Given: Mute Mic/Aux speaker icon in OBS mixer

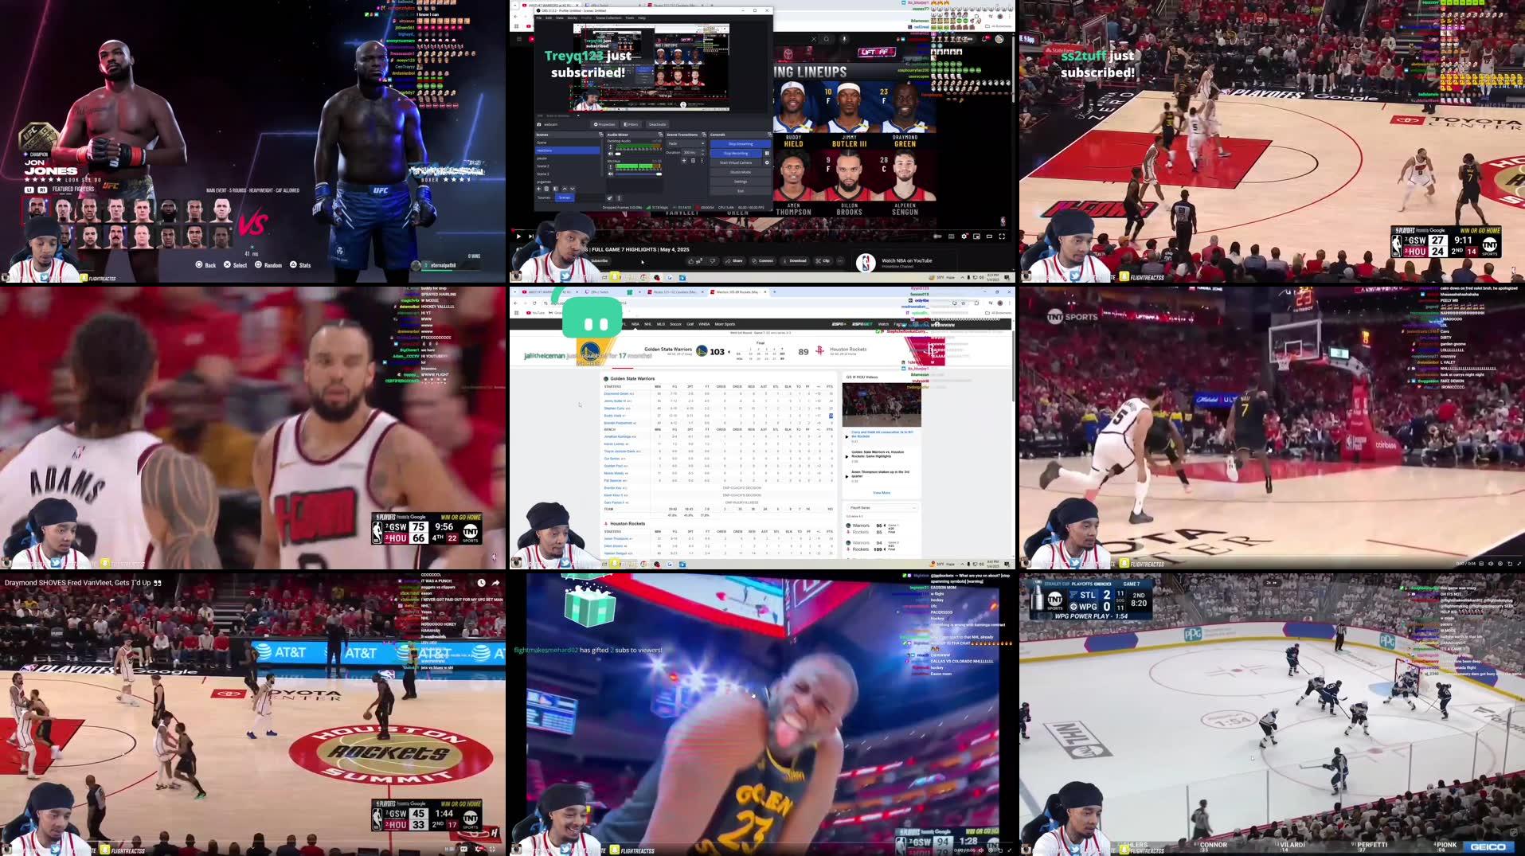Looking at the screenshot, I should (x=610, y=174).
